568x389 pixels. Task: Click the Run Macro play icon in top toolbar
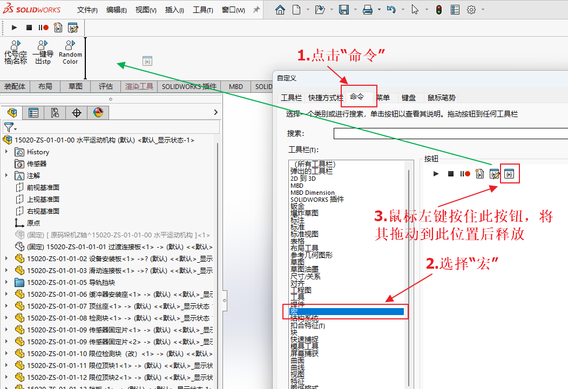[15, 28]
